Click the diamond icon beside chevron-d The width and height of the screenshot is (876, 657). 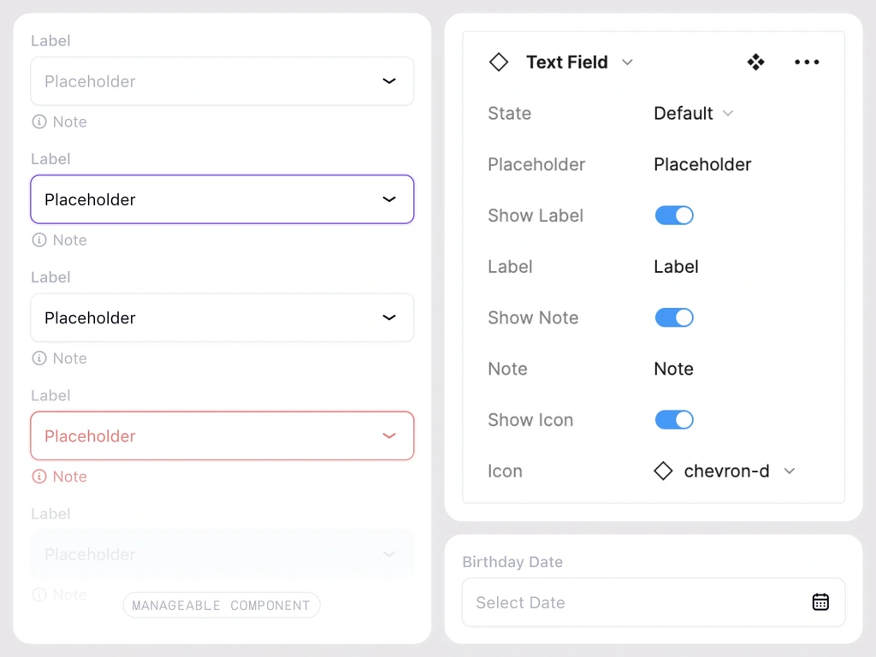click(x=663, y=471)
